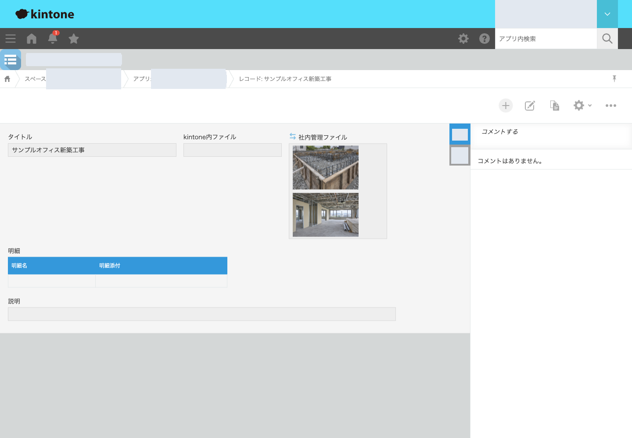632x438 pixels.
Task: Click the sync arrows beside 社内管理ファイル
Action: 293,137
